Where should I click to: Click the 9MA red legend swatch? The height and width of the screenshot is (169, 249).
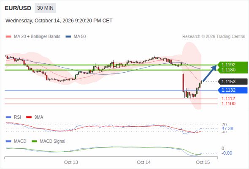coord(29,117)
